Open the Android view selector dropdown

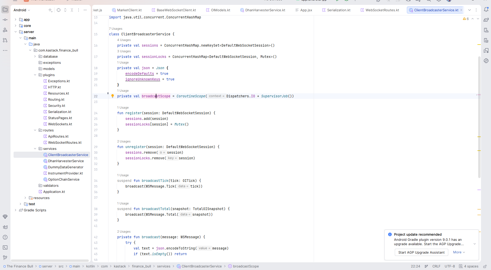click(x=22, y=10)
